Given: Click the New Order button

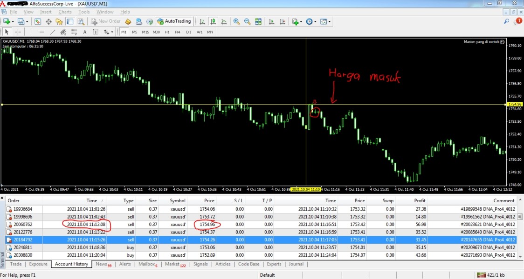Looking at the screenshot, I should 106,21.
